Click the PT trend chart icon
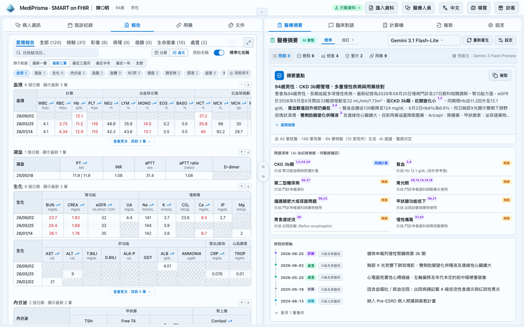Screen dimensions: 524x327 pos(85,163)
